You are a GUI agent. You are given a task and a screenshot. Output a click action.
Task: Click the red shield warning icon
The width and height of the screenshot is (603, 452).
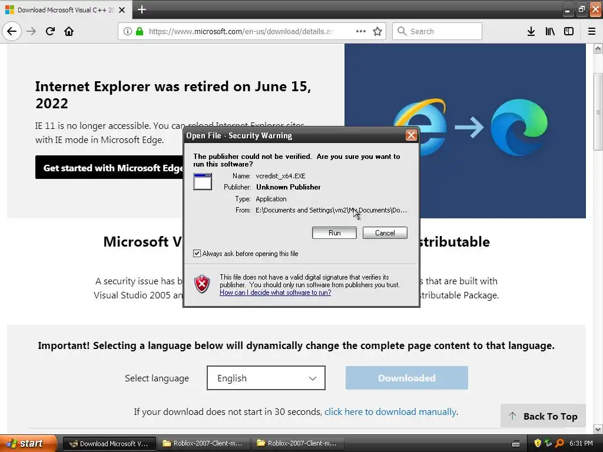coord(202,284)
